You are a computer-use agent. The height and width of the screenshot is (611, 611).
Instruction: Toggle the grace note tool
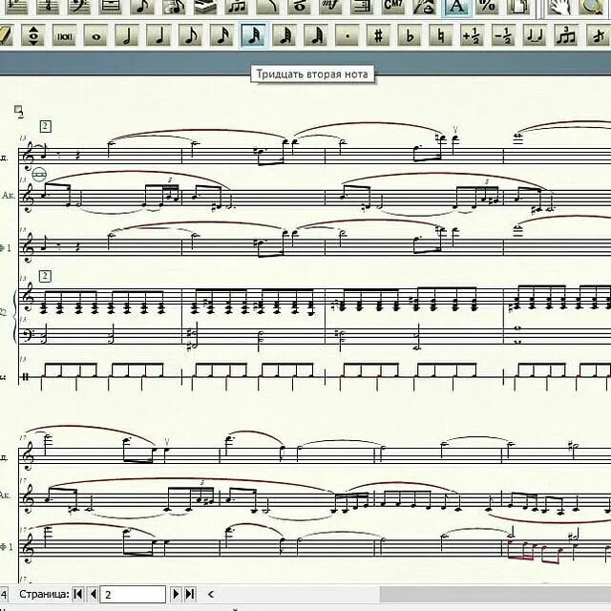pos(599,36)
